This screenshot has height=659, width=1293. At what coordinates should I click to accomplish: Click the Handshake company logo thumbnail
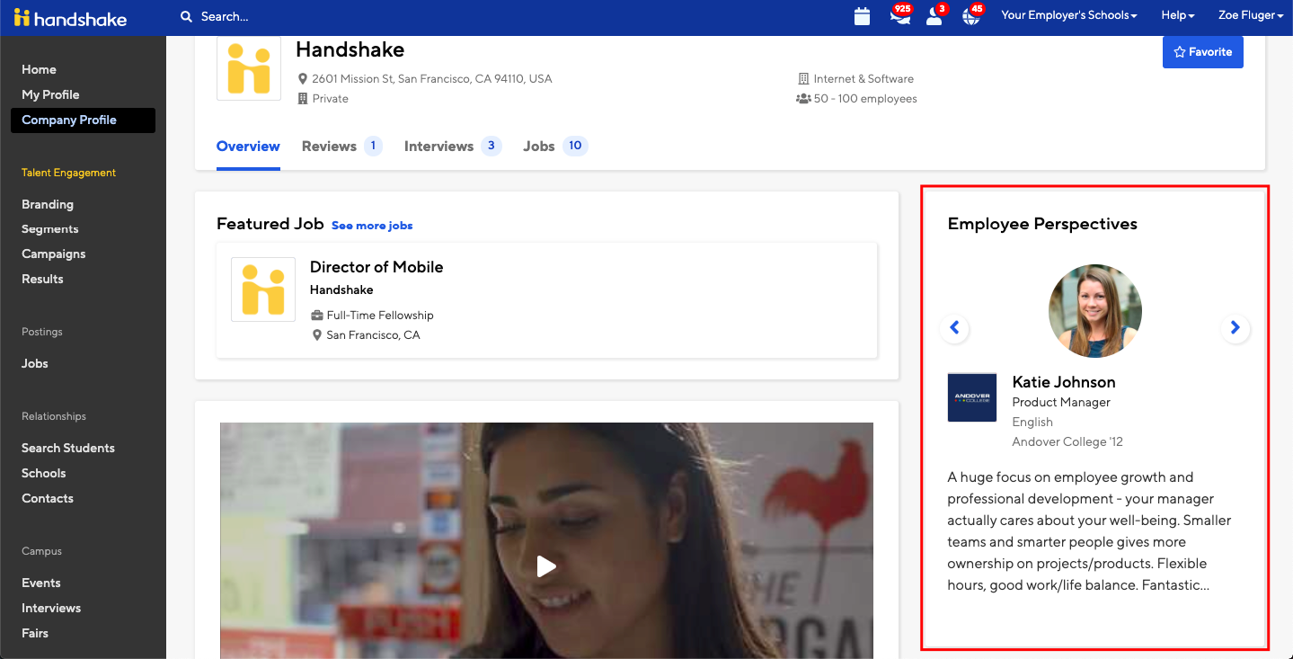pyautogui.click(x=249, y=67)
